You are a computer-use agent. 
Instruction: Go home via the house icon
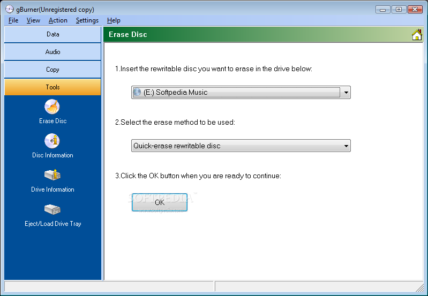coord(417,35)
